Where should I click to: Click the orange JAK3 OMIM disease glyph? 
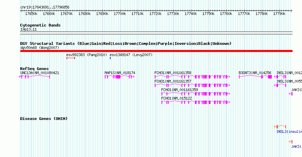291,142
